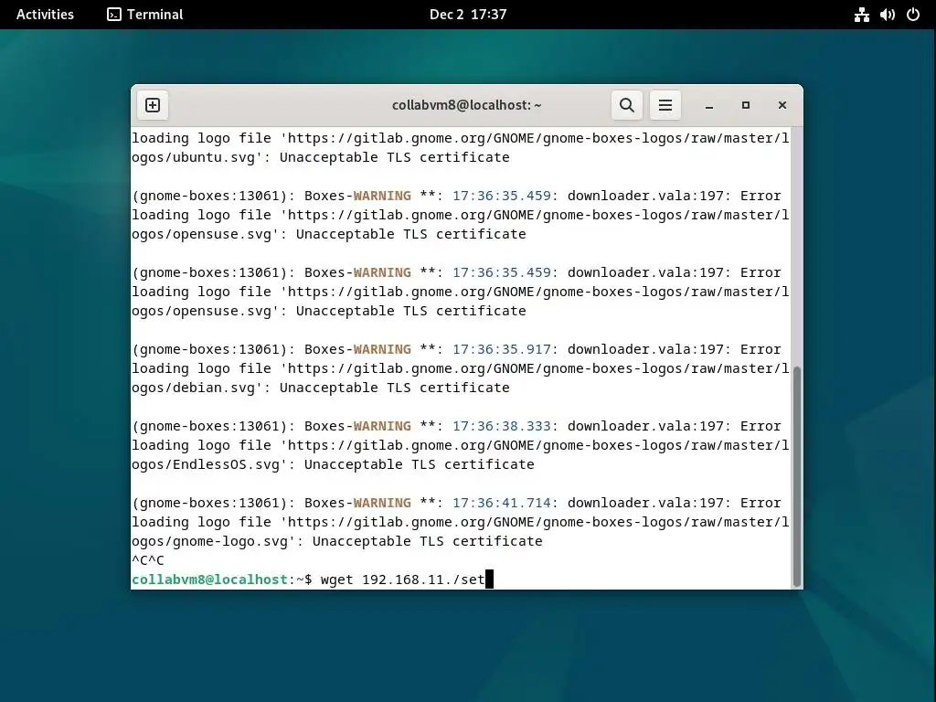The width and height of the screenshot is (936, 702).
Task: Click the terminal vertical scrollbar thumb
Action: tap(796, 476)
